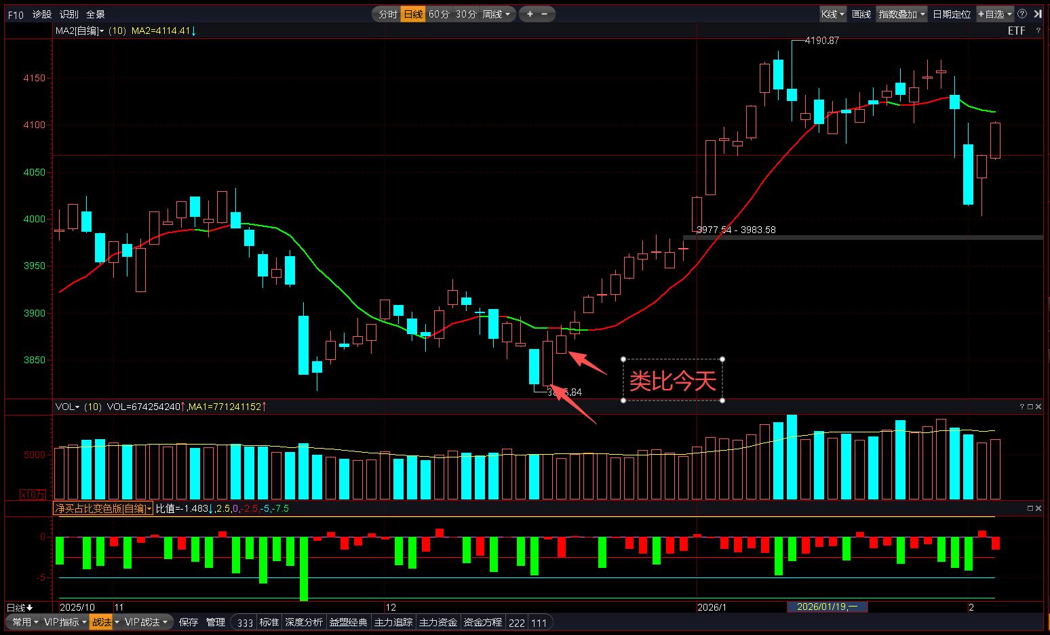
Task: Expand the 指数叠加 dropdown
Action: pos(901,14)
